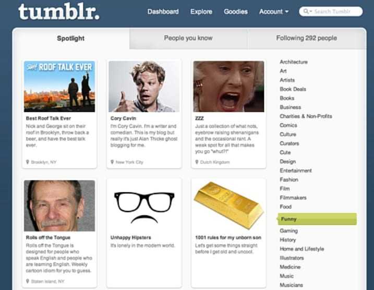
Task: Select the Architecture category link
Action: click(x=294, y=62)
